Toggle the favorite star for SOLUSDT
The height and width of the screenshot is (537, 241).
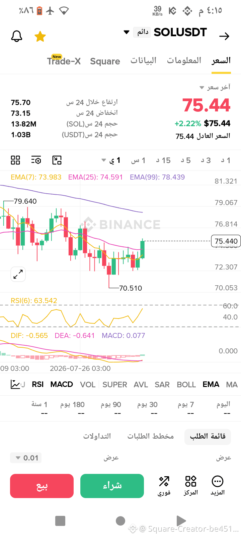(40, 36)
